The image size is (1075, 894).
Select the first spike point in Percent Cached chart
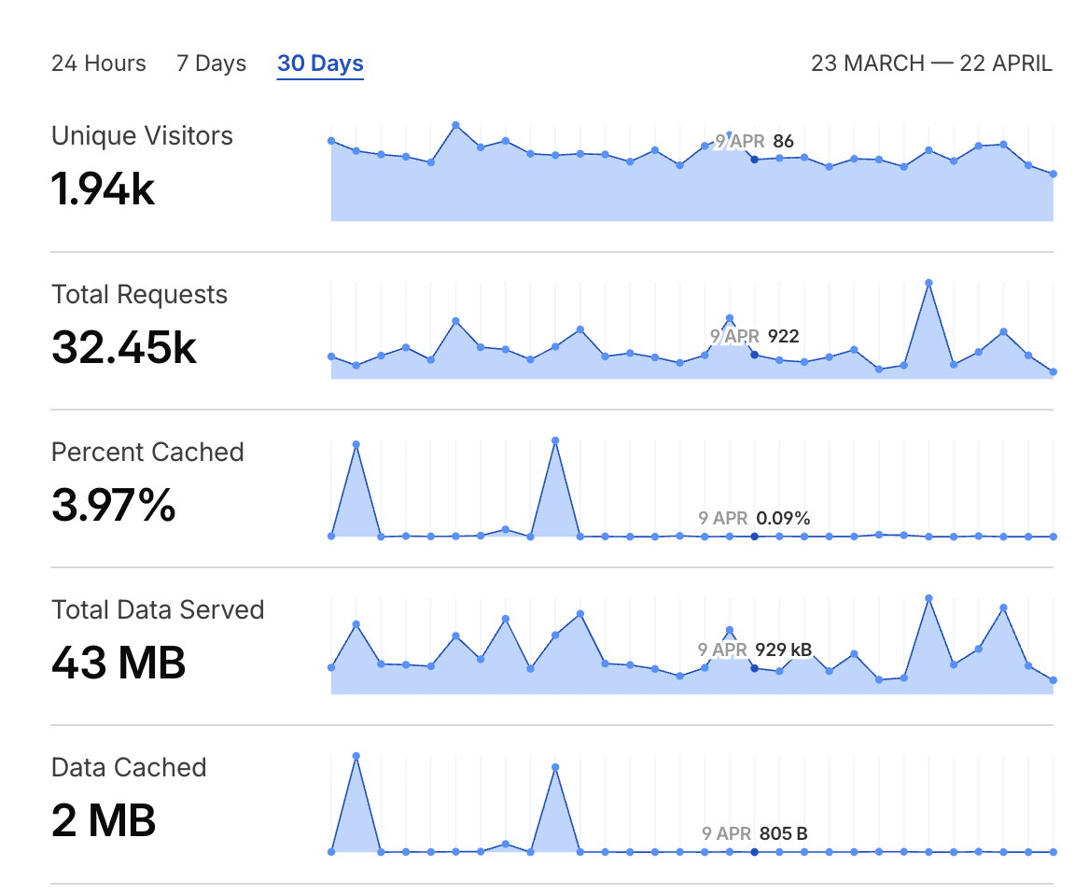356,444
